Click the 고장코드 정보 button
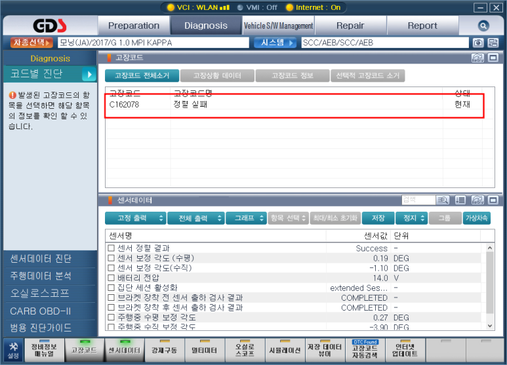 pos(293,75)
